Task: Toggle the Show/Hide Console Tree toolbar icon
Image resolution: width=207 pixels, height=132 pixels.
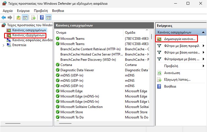Action: (x=25, y=17)
